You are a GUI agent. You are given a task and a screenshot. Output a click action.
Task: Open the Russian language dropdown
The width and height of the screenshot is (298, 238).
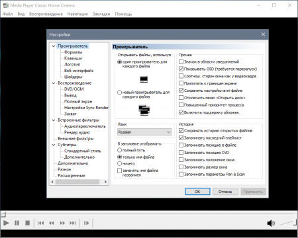pos(144,132)
